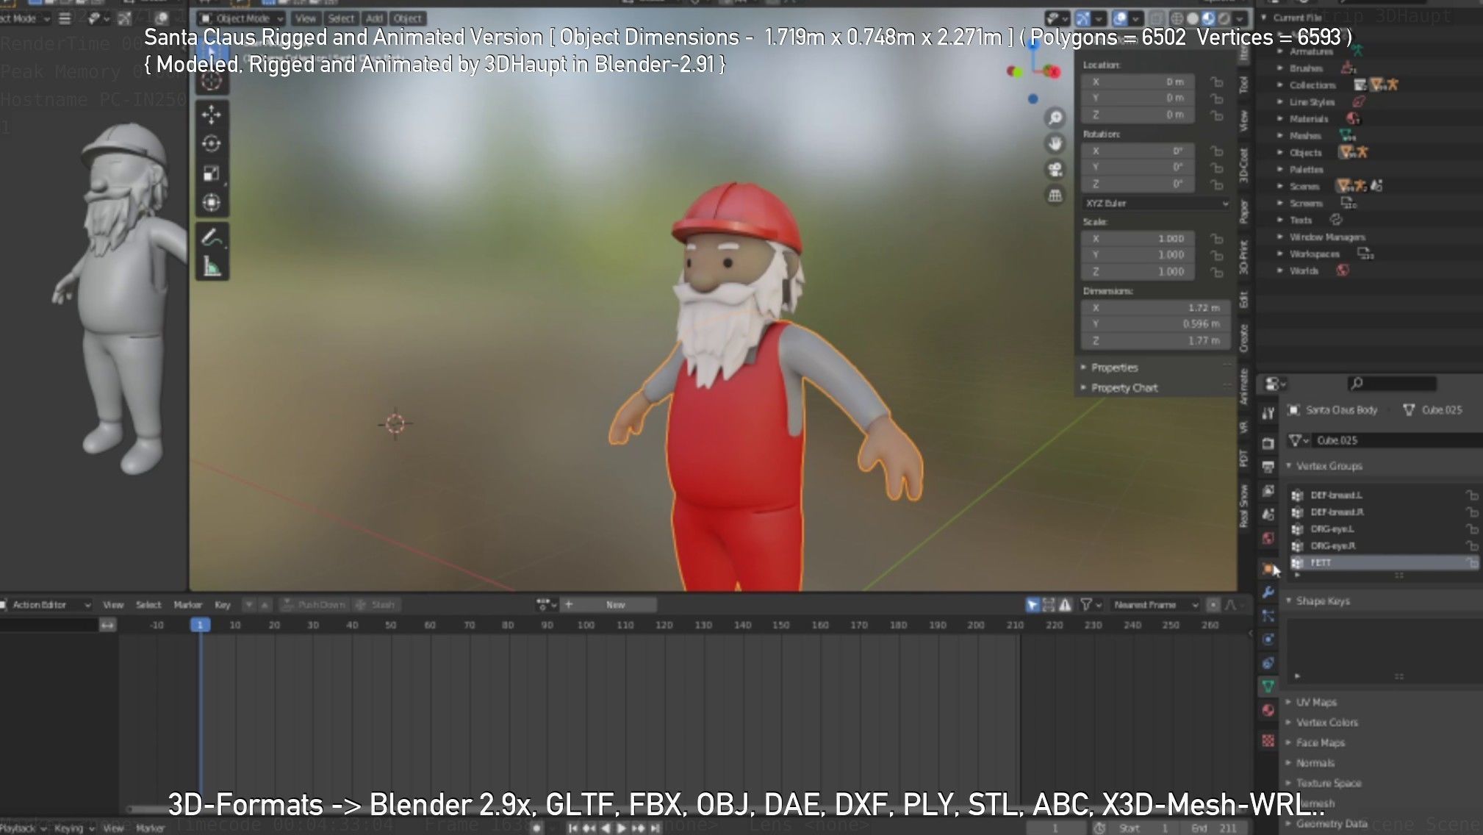1483x835 pixels.
Task: Open the Tool properties tab wrench-screwdriver icon
Action: pos(1268,413)
